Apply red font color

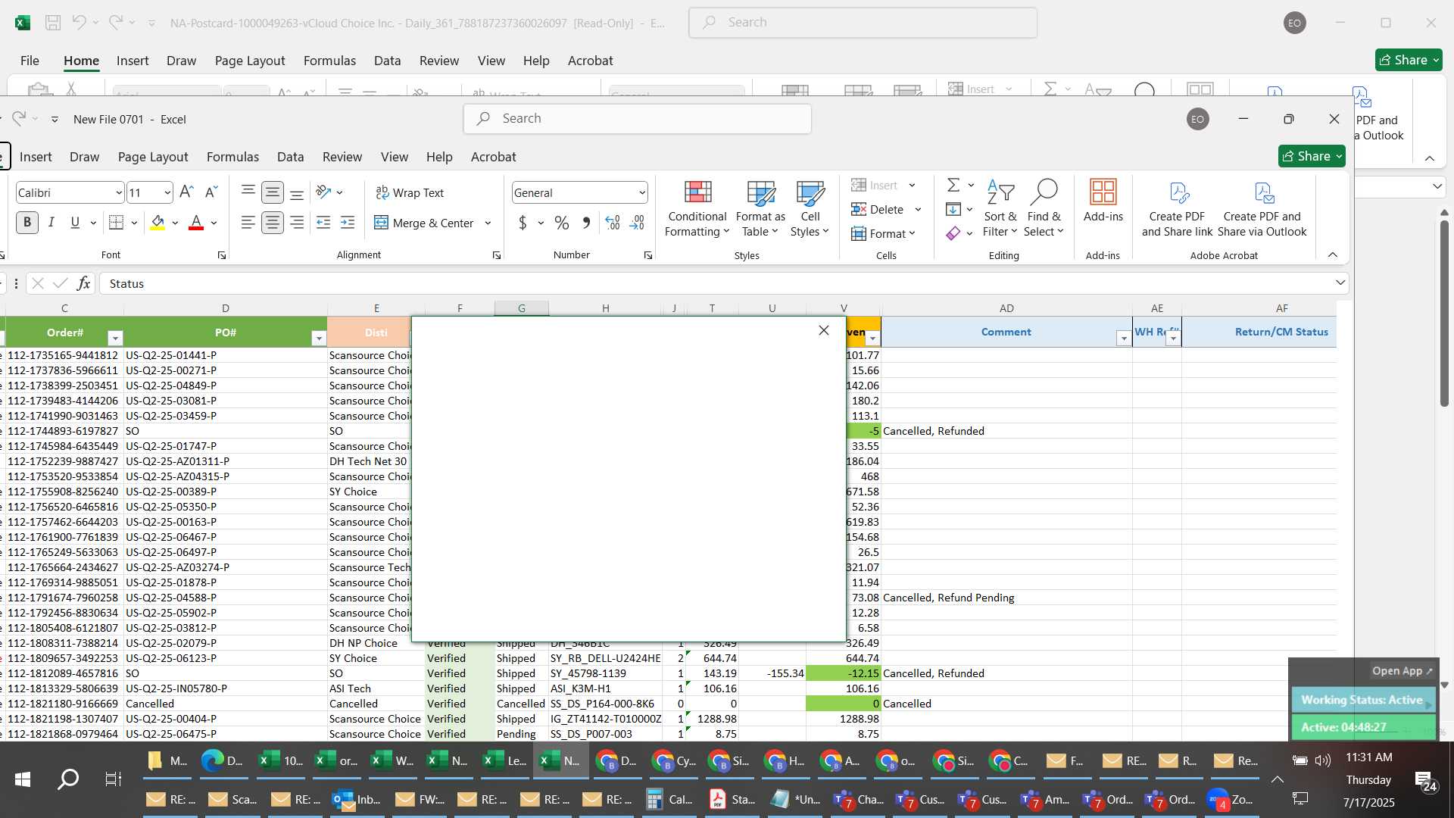(196, 223)
